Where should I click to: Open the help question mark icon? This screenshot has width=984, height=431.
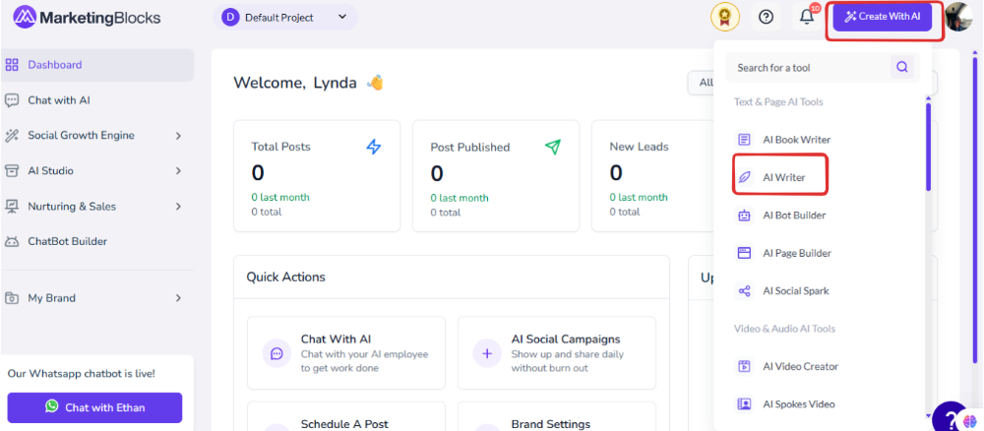766,18
